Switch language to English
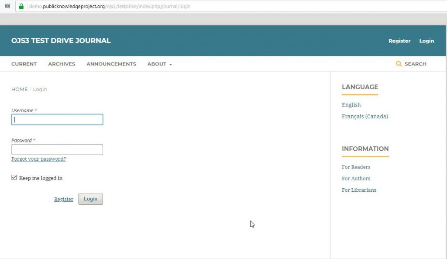447x259 pixels. coord(351,105)
